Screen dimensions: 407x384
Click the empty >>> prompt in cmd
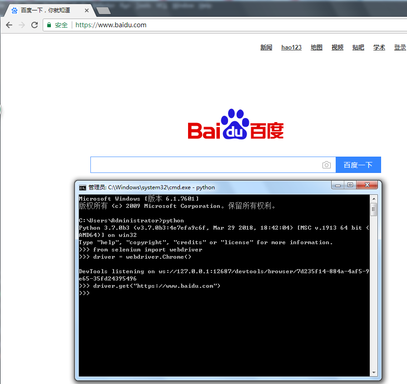click(84, 293)
